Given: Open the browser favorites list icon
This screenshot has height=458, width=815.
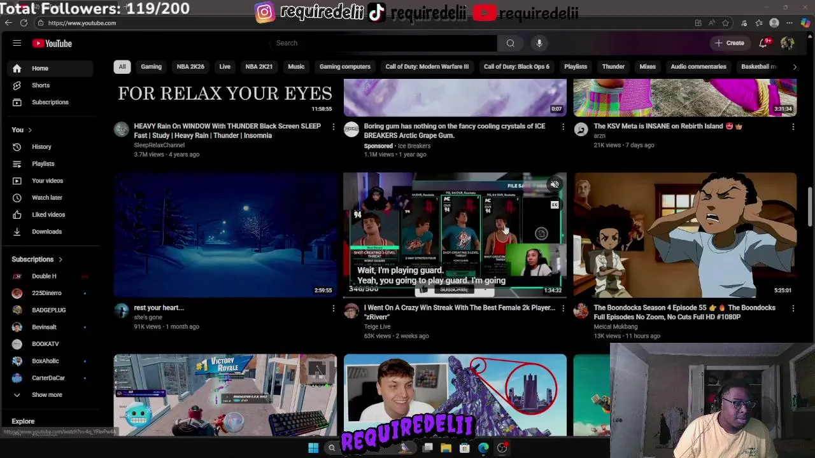Looking at the screenshot, I should pos(759,23).
